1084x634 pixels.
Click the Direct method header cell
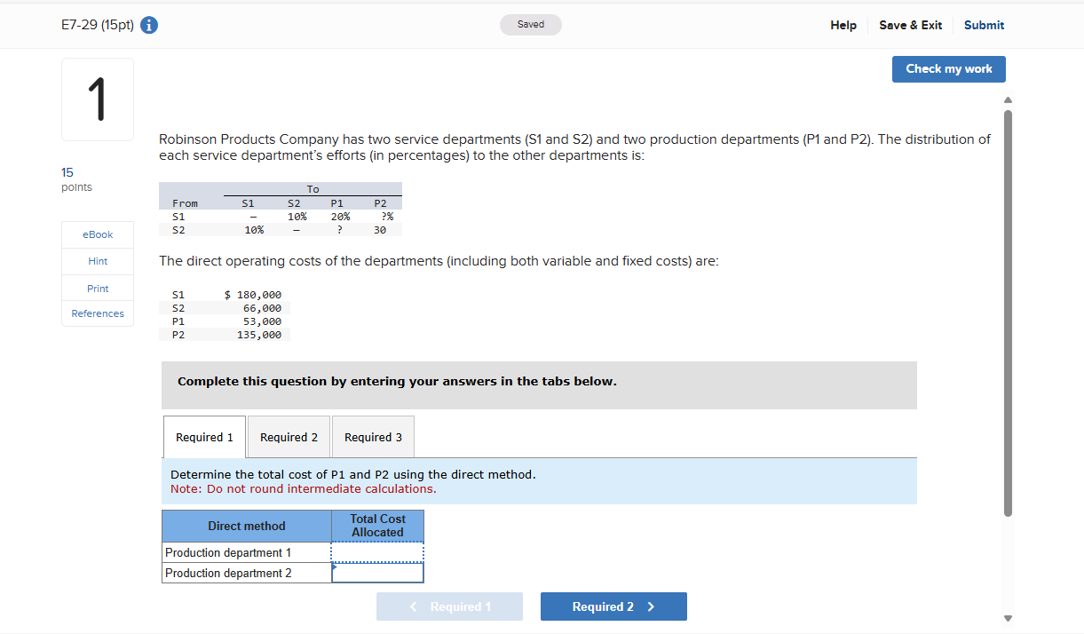(x=247, y=526)
